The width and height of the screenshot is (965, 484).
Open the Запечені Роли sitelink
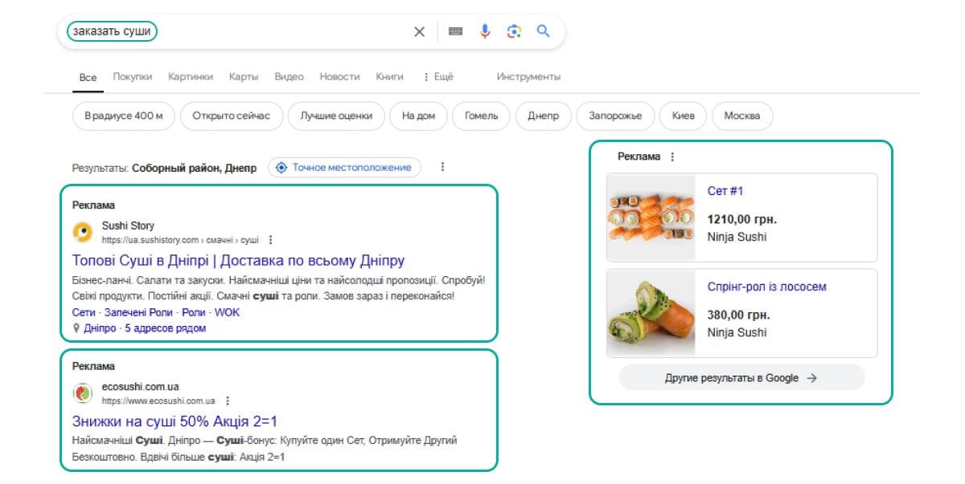[139, 312]
